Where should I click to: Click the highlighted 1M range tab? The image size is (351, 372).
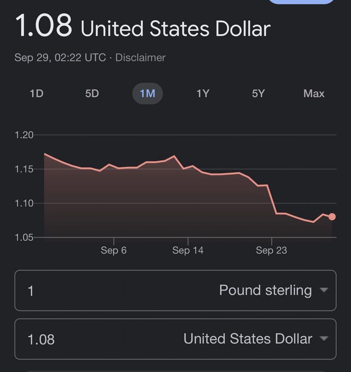click(147, 93)
